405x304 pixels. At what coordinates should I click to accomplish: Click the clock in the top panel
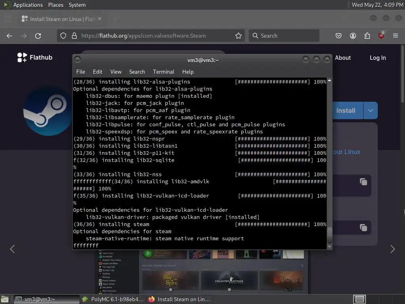[377, 5]
